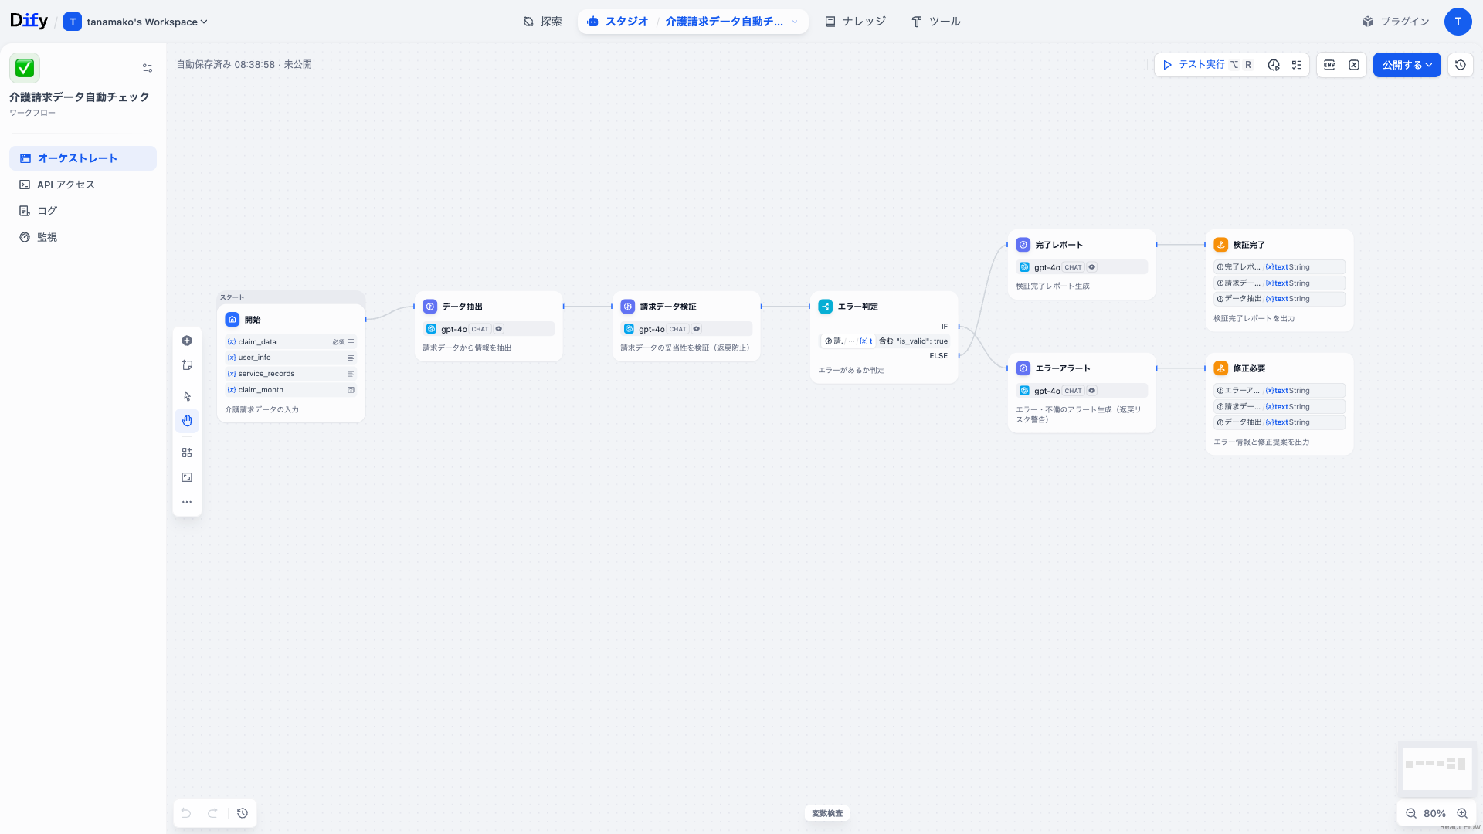The width and height of the screenshot is (1483, 834).
Task: Expand the 公開する dropdown arrow
Action: click(x=1430, y=65)
